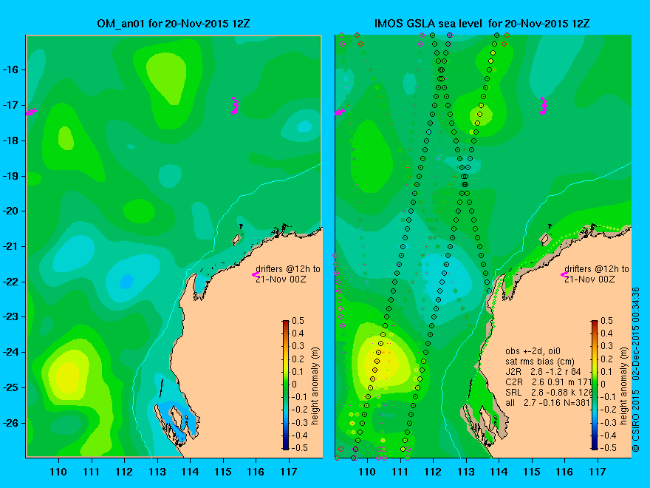Click the magenta drifter arrow legend in right panel
This screenshot has width=650, height=488.
click(564, 274)
